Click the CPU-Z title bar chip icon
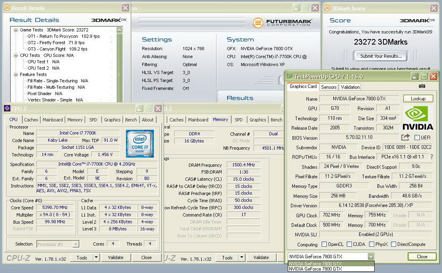 7,108
